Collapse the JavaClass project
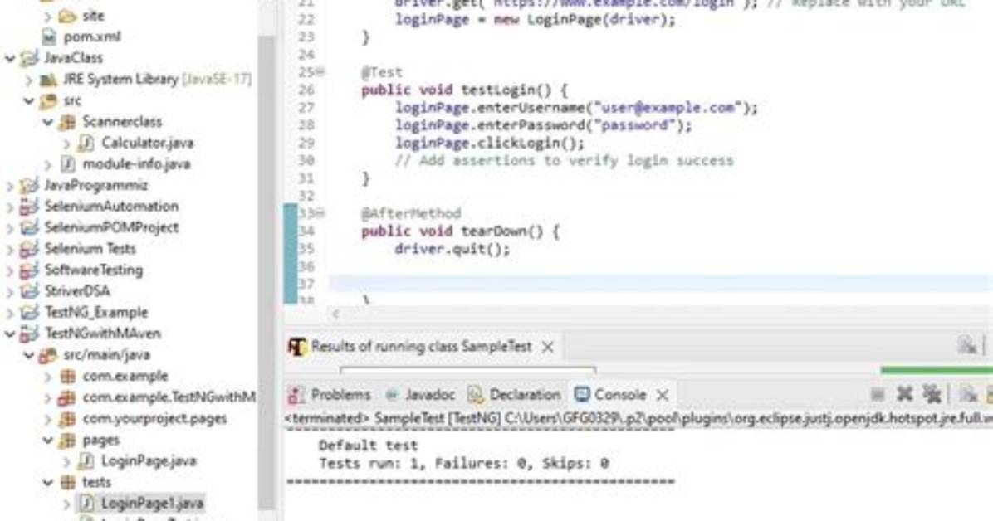Image resolution: width=993 pixels, height=521 pixels. (10, 58)
